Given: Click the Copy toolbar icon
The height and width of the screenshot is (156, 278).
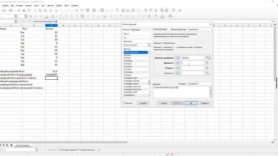Looking at the screenshot, I should pos(40,10).
